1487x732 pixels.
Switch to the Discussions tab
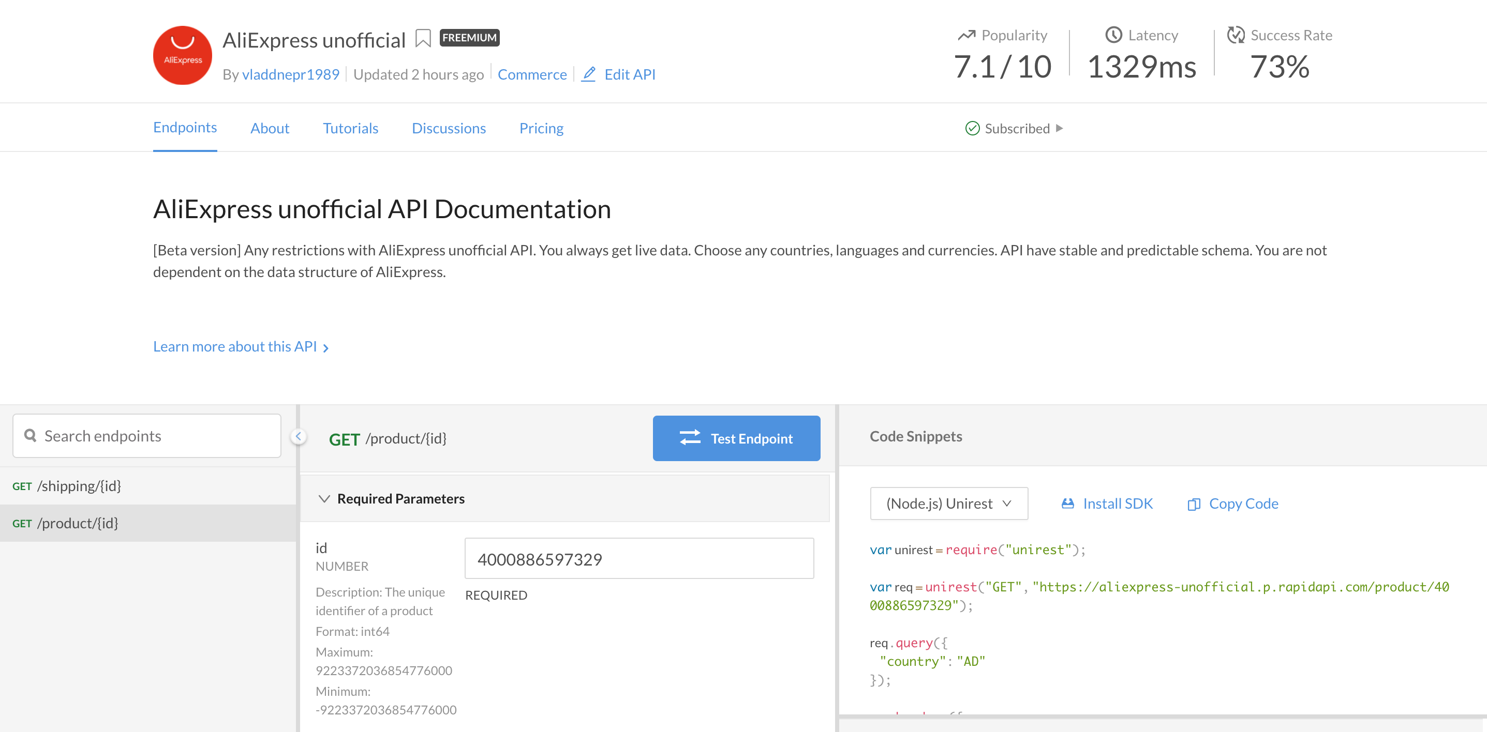point(449,128)
